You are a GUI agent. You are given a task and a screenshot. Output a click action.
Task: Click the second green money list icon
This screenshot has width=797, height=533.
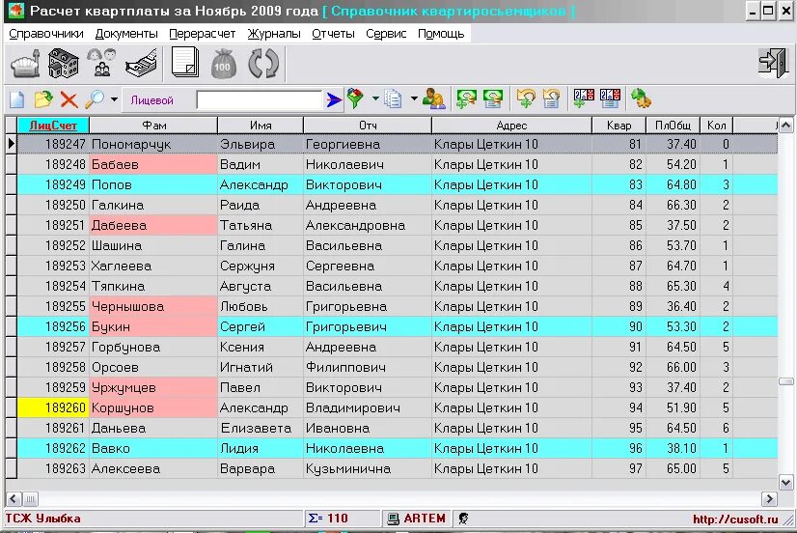[492, 98]
